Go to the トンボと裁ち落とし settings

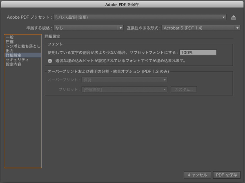pos(23,46)
